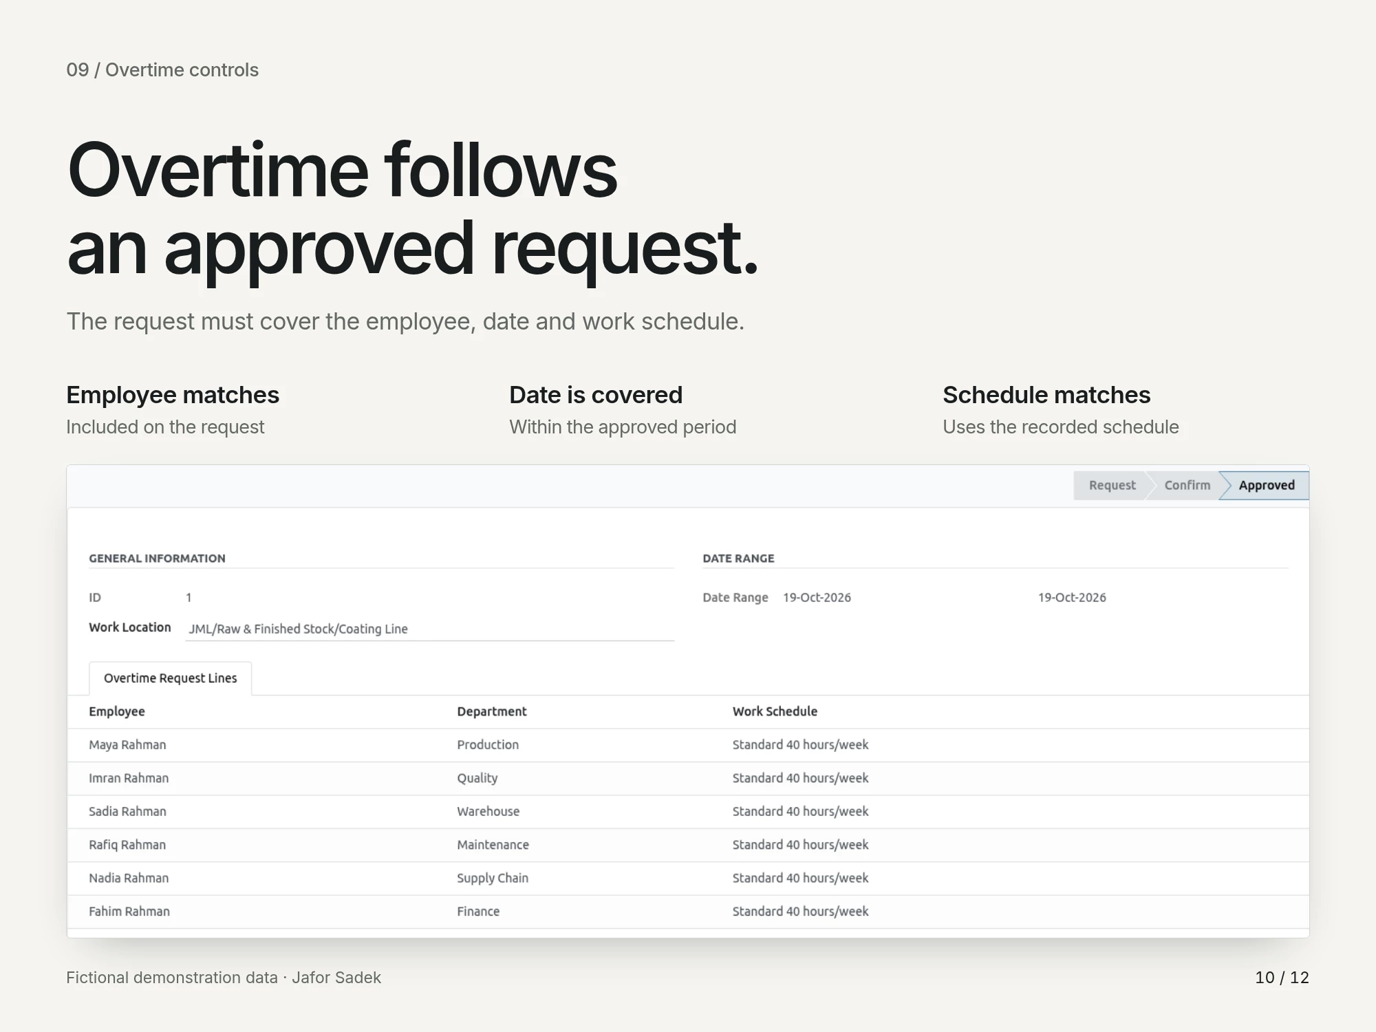Click the Employee matches heading
This screenshot has height=1032, width=1376.
(x=173, y=395)
